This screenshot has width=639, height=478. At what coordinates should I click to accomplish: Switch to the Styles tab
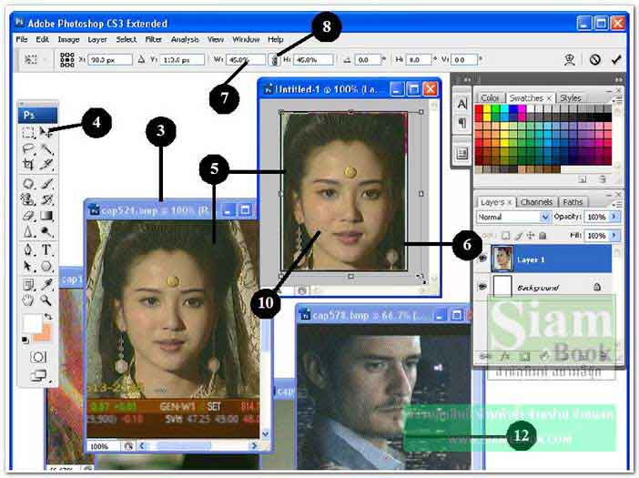point(571,98)
